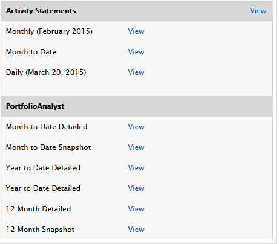The height and width of the screenshot is (244, 279).
Task: Select the Month to Date Detailed label
Action: click(47, 127)
